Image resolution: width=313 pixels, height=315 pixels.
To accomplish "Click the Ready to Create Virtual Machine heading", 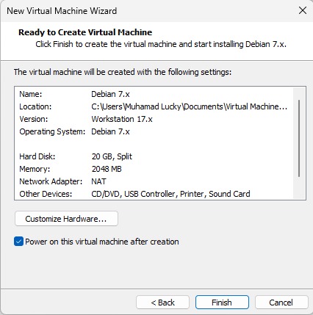I will (x=85, y=32).
